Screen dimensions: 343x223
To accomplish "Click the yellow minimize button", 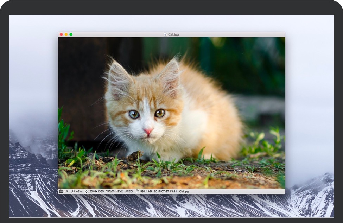I will pos(66,35).
